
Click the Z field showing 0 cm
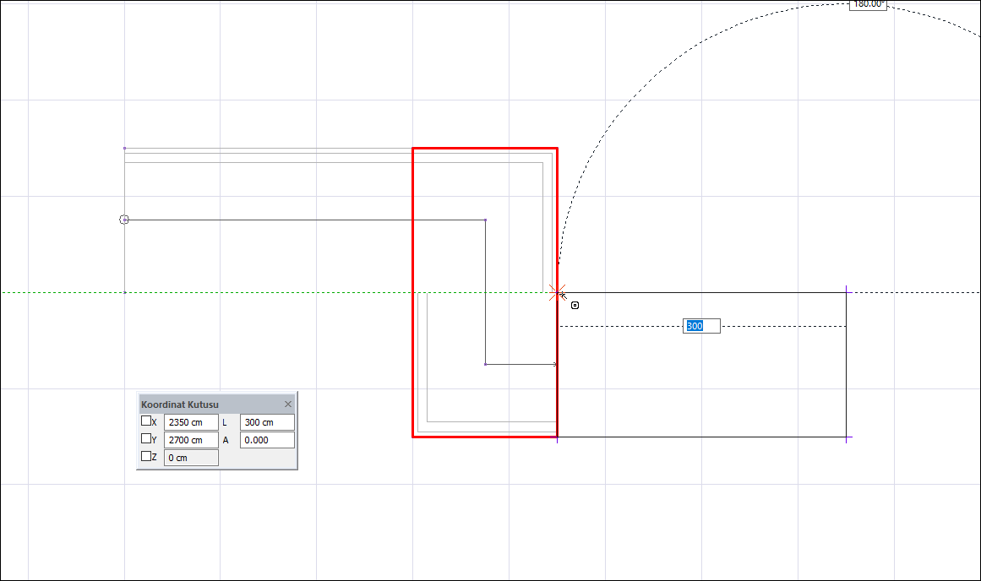point(191,458)
